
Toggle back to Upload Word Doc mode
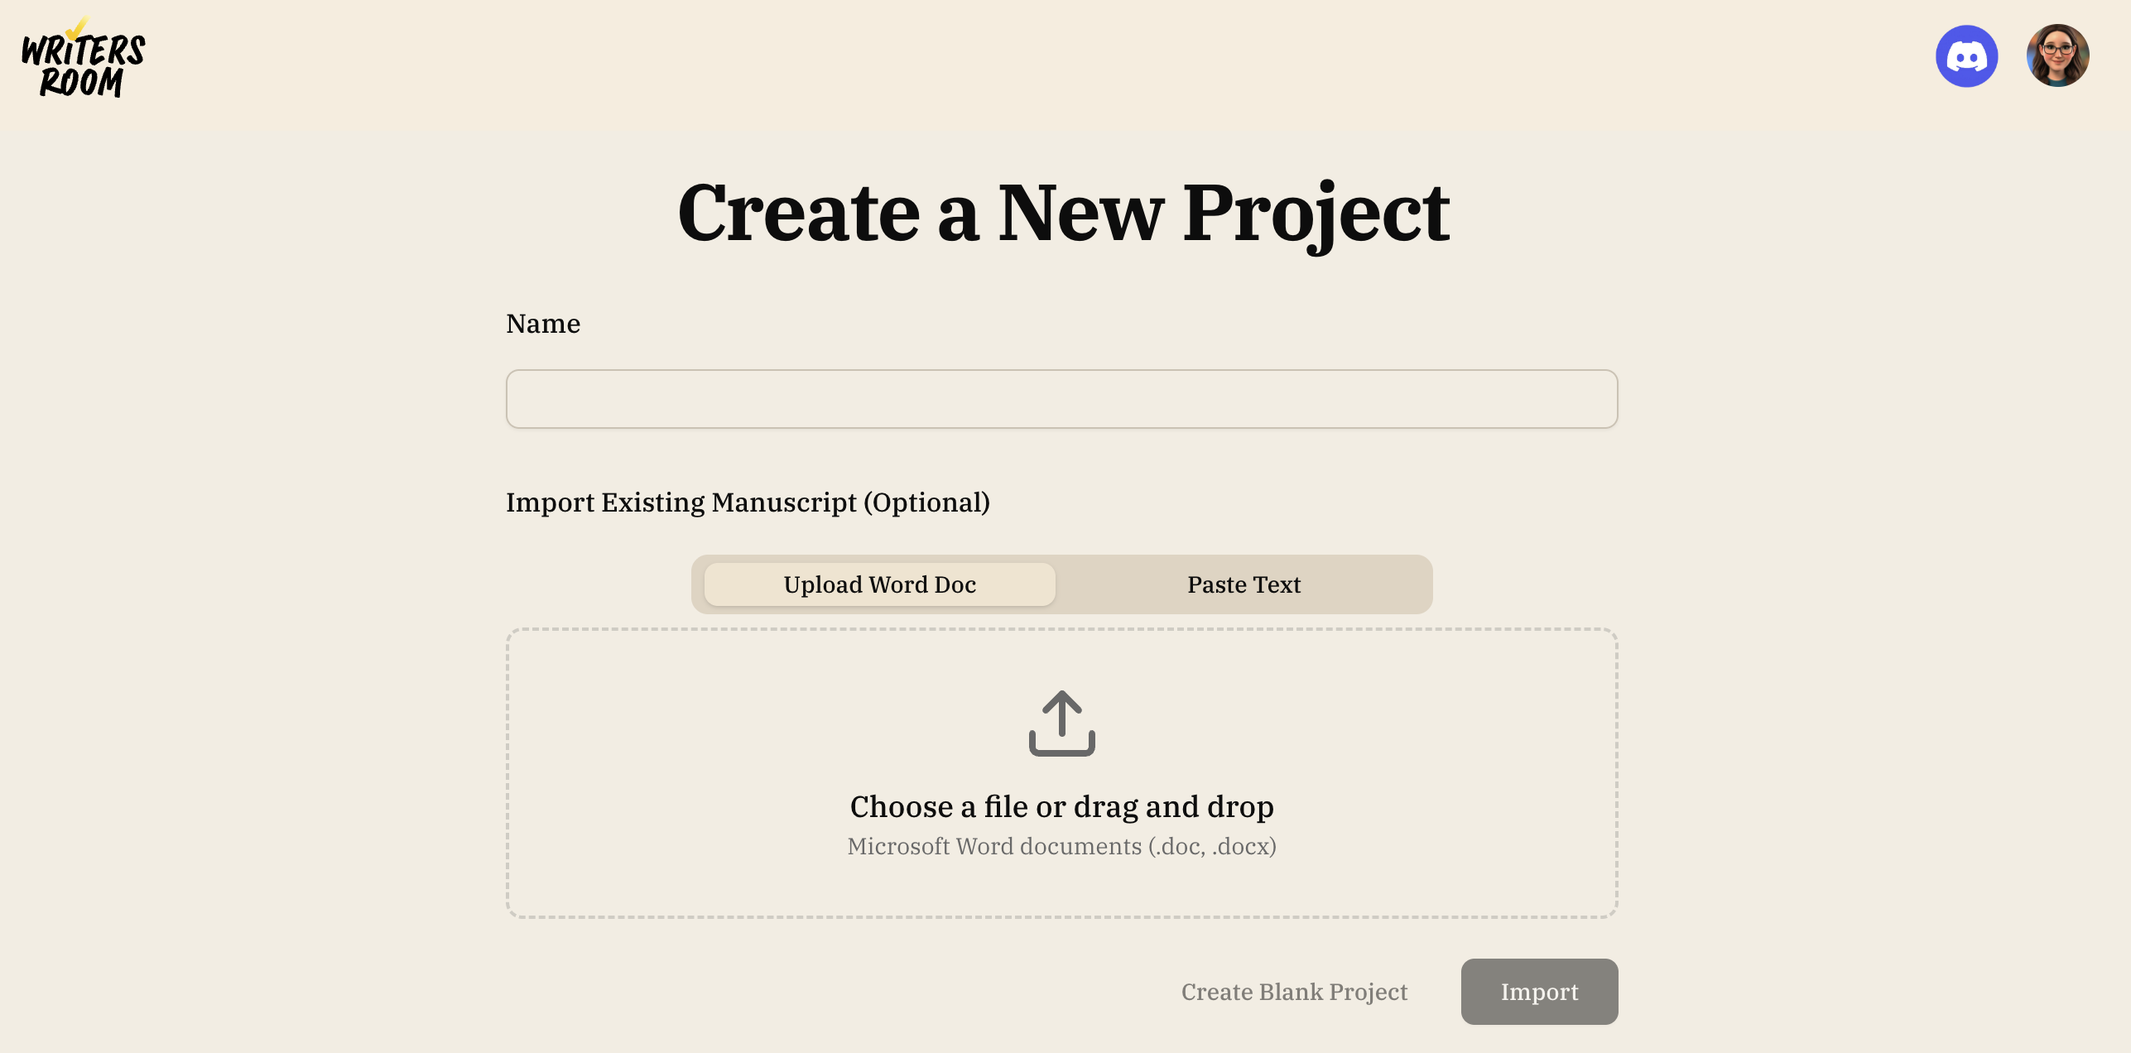[x=878, y=584]
